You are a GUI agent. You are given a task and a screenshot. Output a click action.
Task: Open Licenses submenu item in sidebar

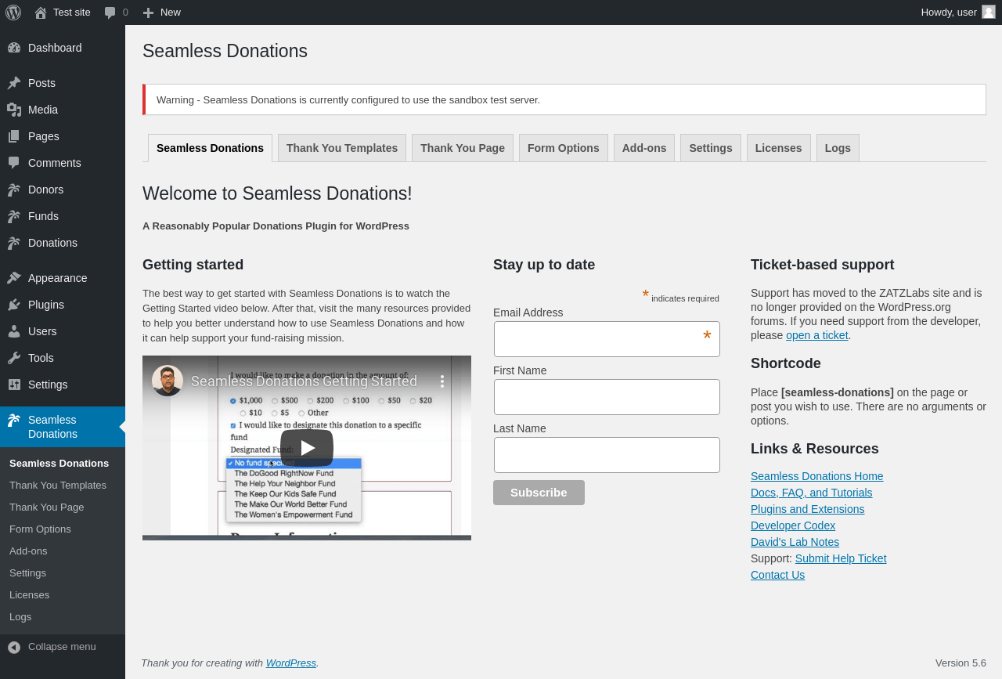pos(63,595)
